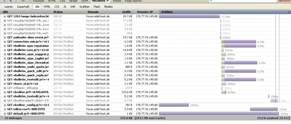Click plus icon beside GET editor.css
Viewport: 291px width, 124px height.
[5, 109]
